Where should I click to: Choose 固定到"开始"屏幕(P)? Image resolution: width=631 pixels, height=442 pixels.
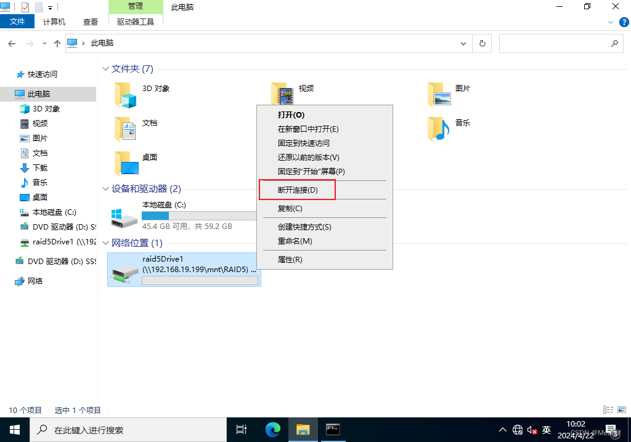tap(325, 172)
